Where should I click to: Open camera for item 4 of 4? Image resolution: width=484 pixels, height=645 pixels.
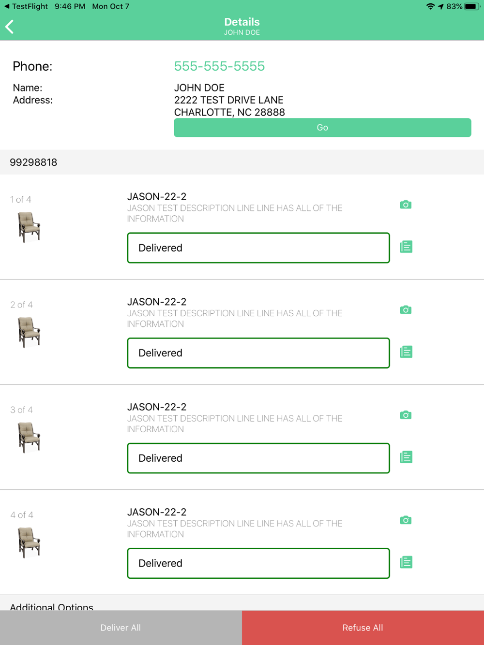(406, 520)
